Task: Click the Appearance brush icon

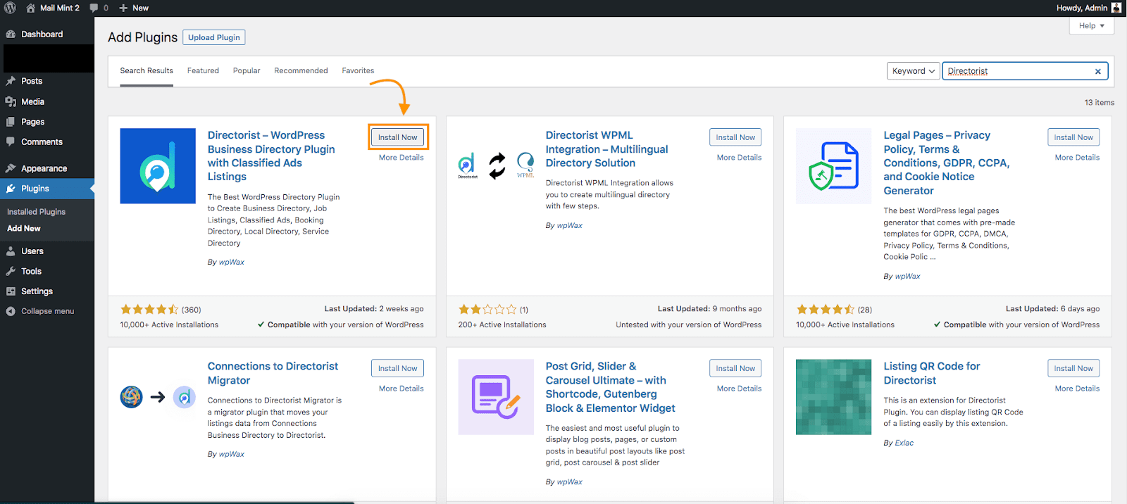Action: [x=11, y=168]
